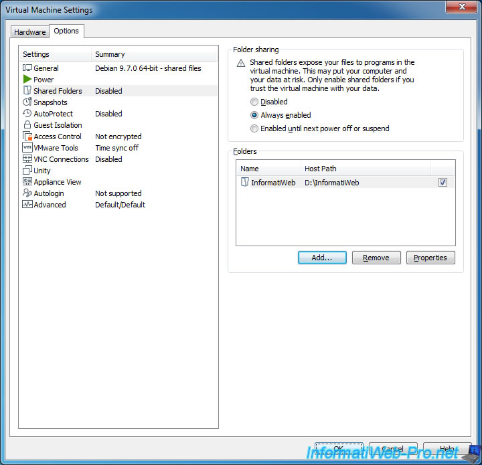
Task: Click the D:\InformatiWeb host path
Action: [x=331, y=183]
